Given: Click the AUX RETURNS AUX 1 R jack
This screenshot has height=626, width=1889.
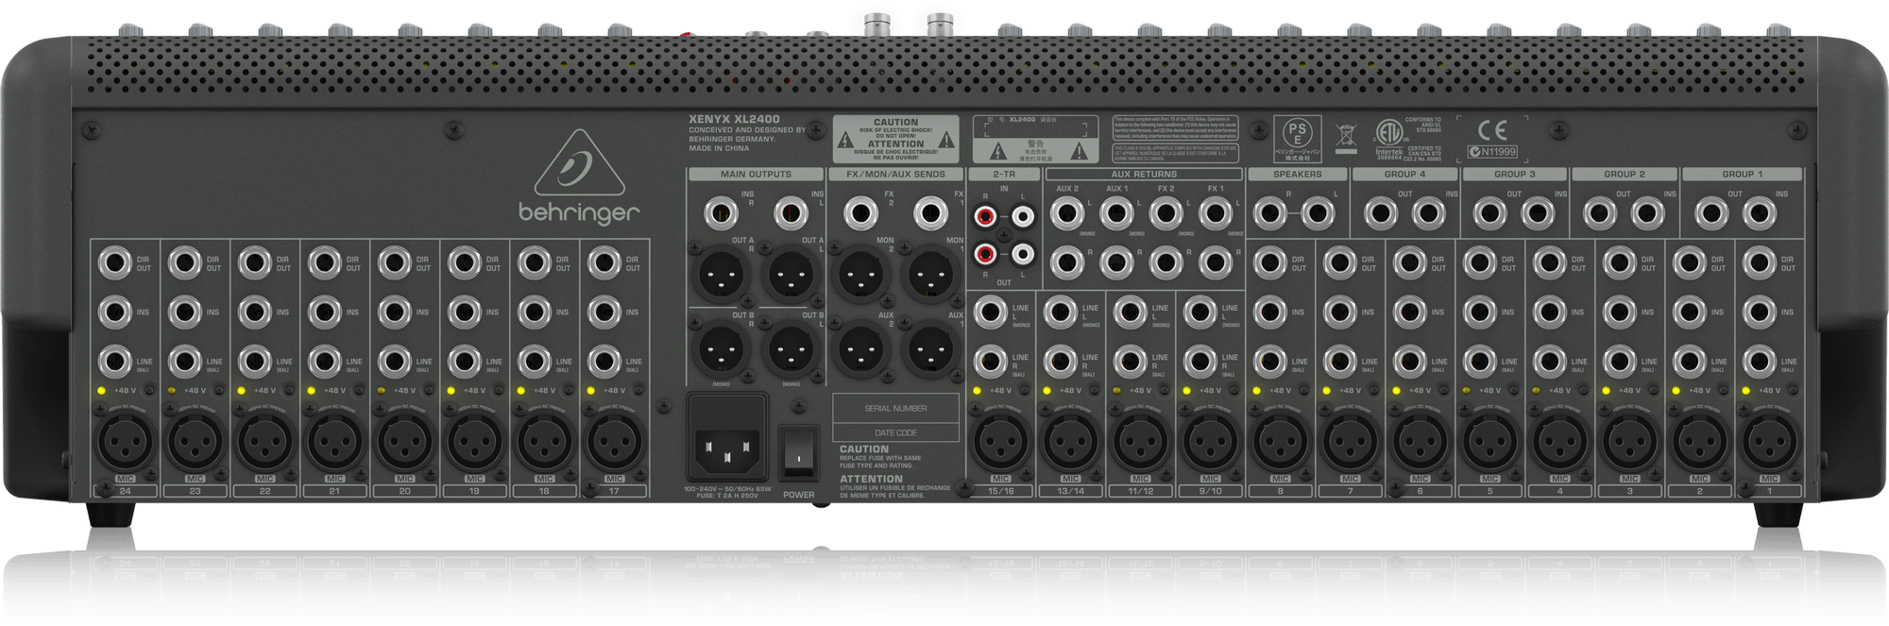Looking at the screenshot, I should point(1116,262).
